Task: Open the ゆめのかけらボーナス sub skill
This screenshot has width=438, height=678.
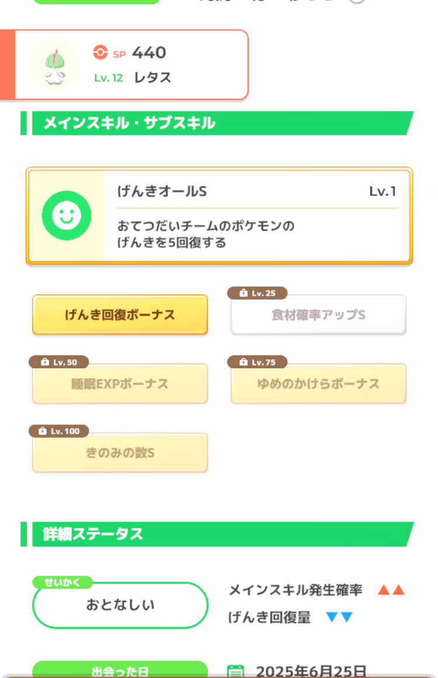Action: click(318, 384)
